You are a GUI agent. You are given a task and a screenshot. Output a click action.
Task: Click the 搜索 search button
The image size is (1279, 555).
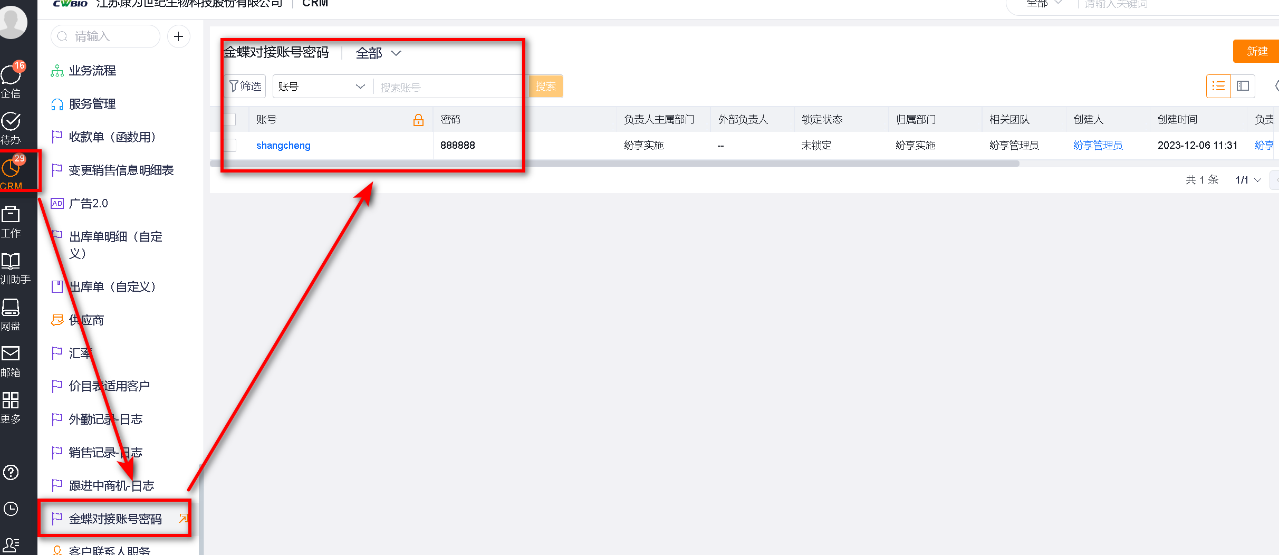point(546,86)
